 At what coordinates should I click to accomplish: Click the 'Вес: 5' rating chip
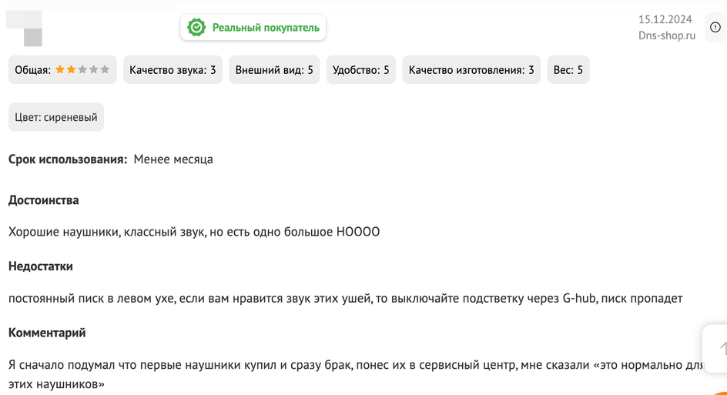[x=568, y=70]
